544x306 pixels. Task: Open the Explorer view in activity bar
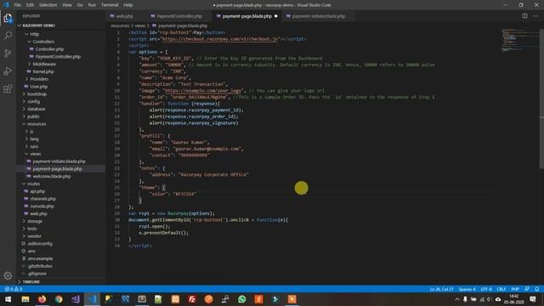tap(8, 18)
